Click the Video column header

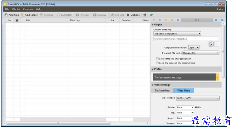tap(142, 20)
